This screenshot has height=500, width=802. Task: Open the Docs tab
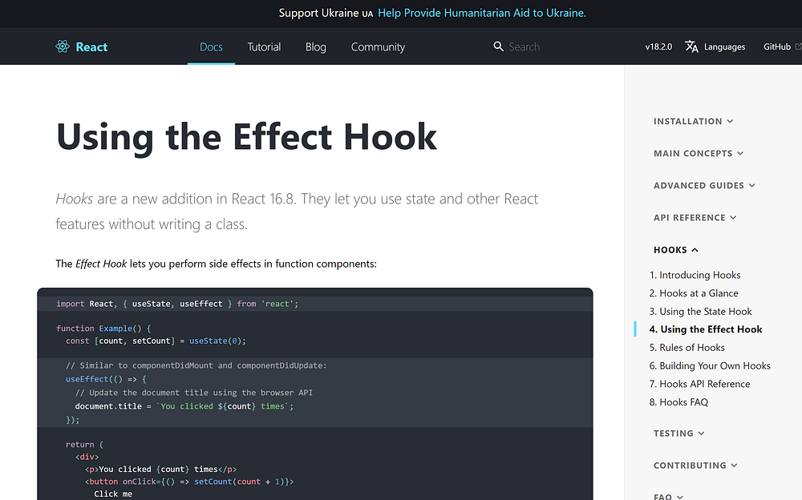coord(211,46)
